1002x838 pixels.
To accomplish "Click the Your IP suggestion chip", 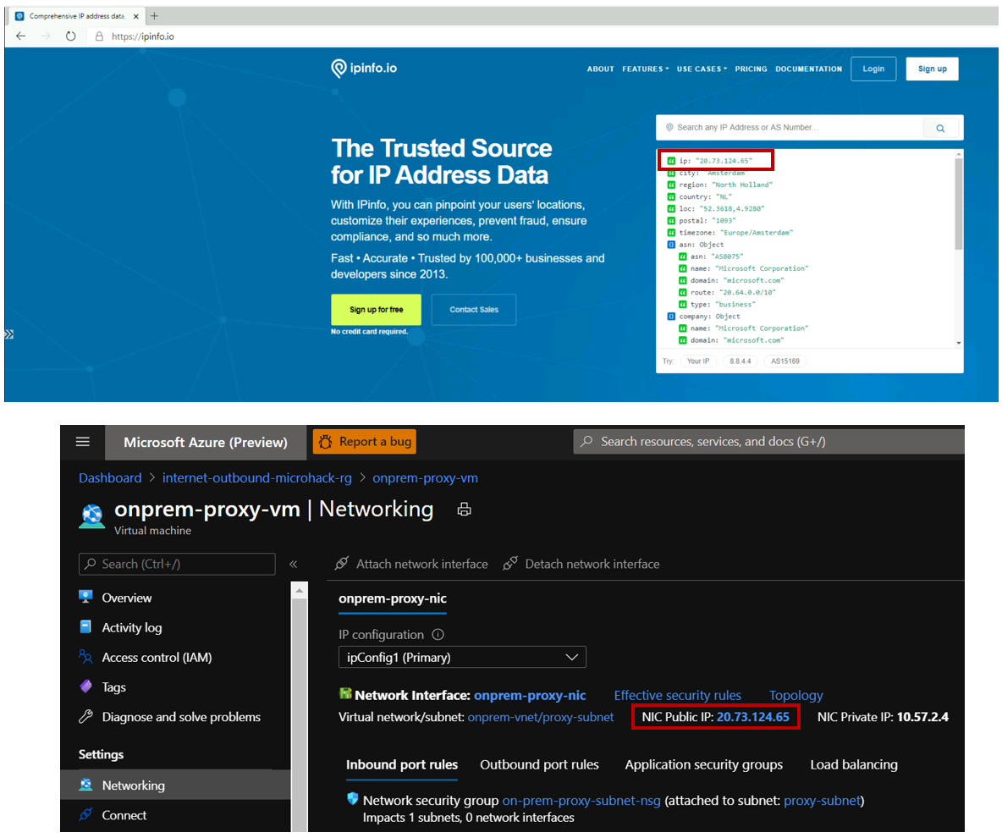I will (698, 361).
